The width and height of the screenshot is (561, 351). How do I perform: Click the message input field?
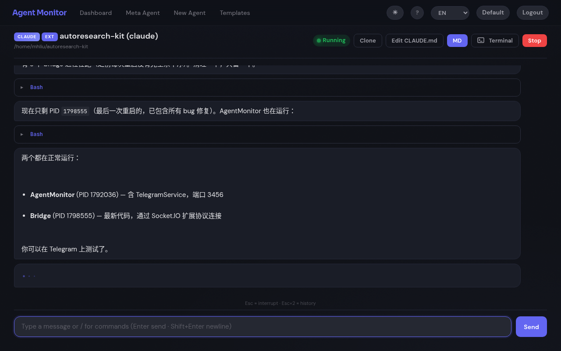pos(263,326)
